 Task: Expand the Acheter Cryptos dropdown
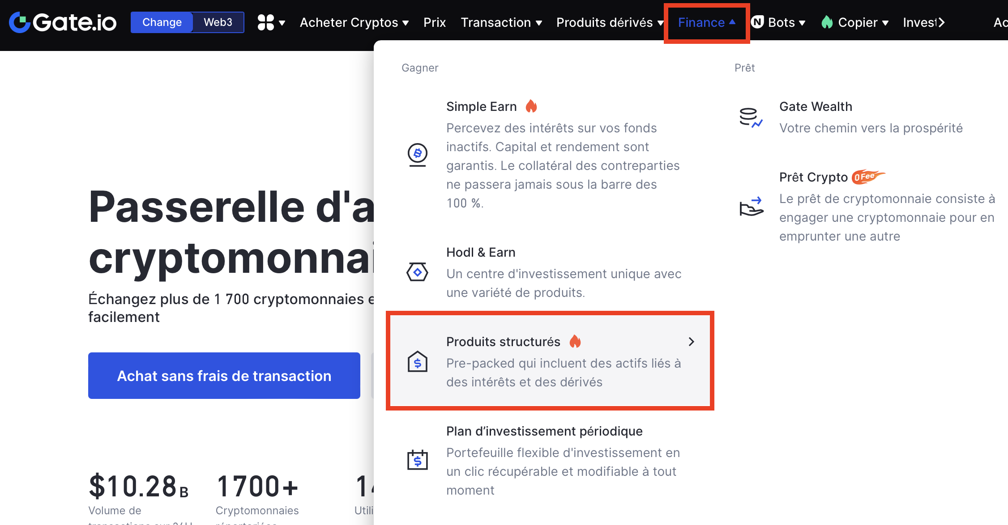(x=354, y=22)
